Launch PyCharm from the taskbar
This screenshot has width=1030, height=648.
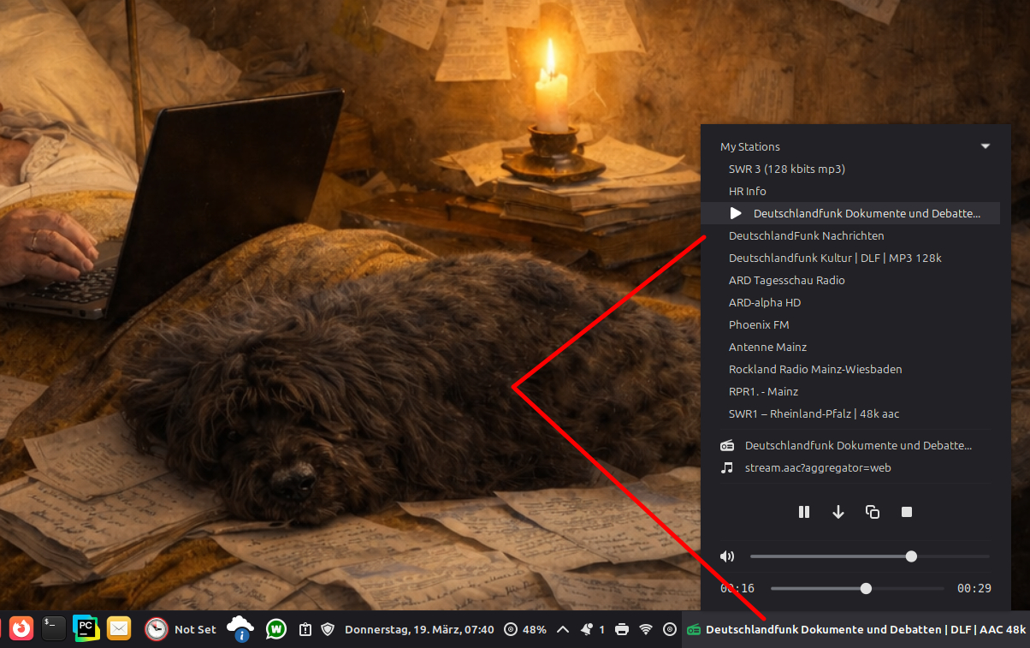click(x=86, y=628)
